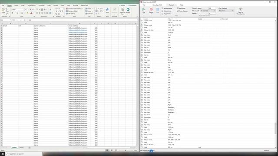Toggle the Key presses checkbox
Screen dimensions: 278x156
click(162, 13)
